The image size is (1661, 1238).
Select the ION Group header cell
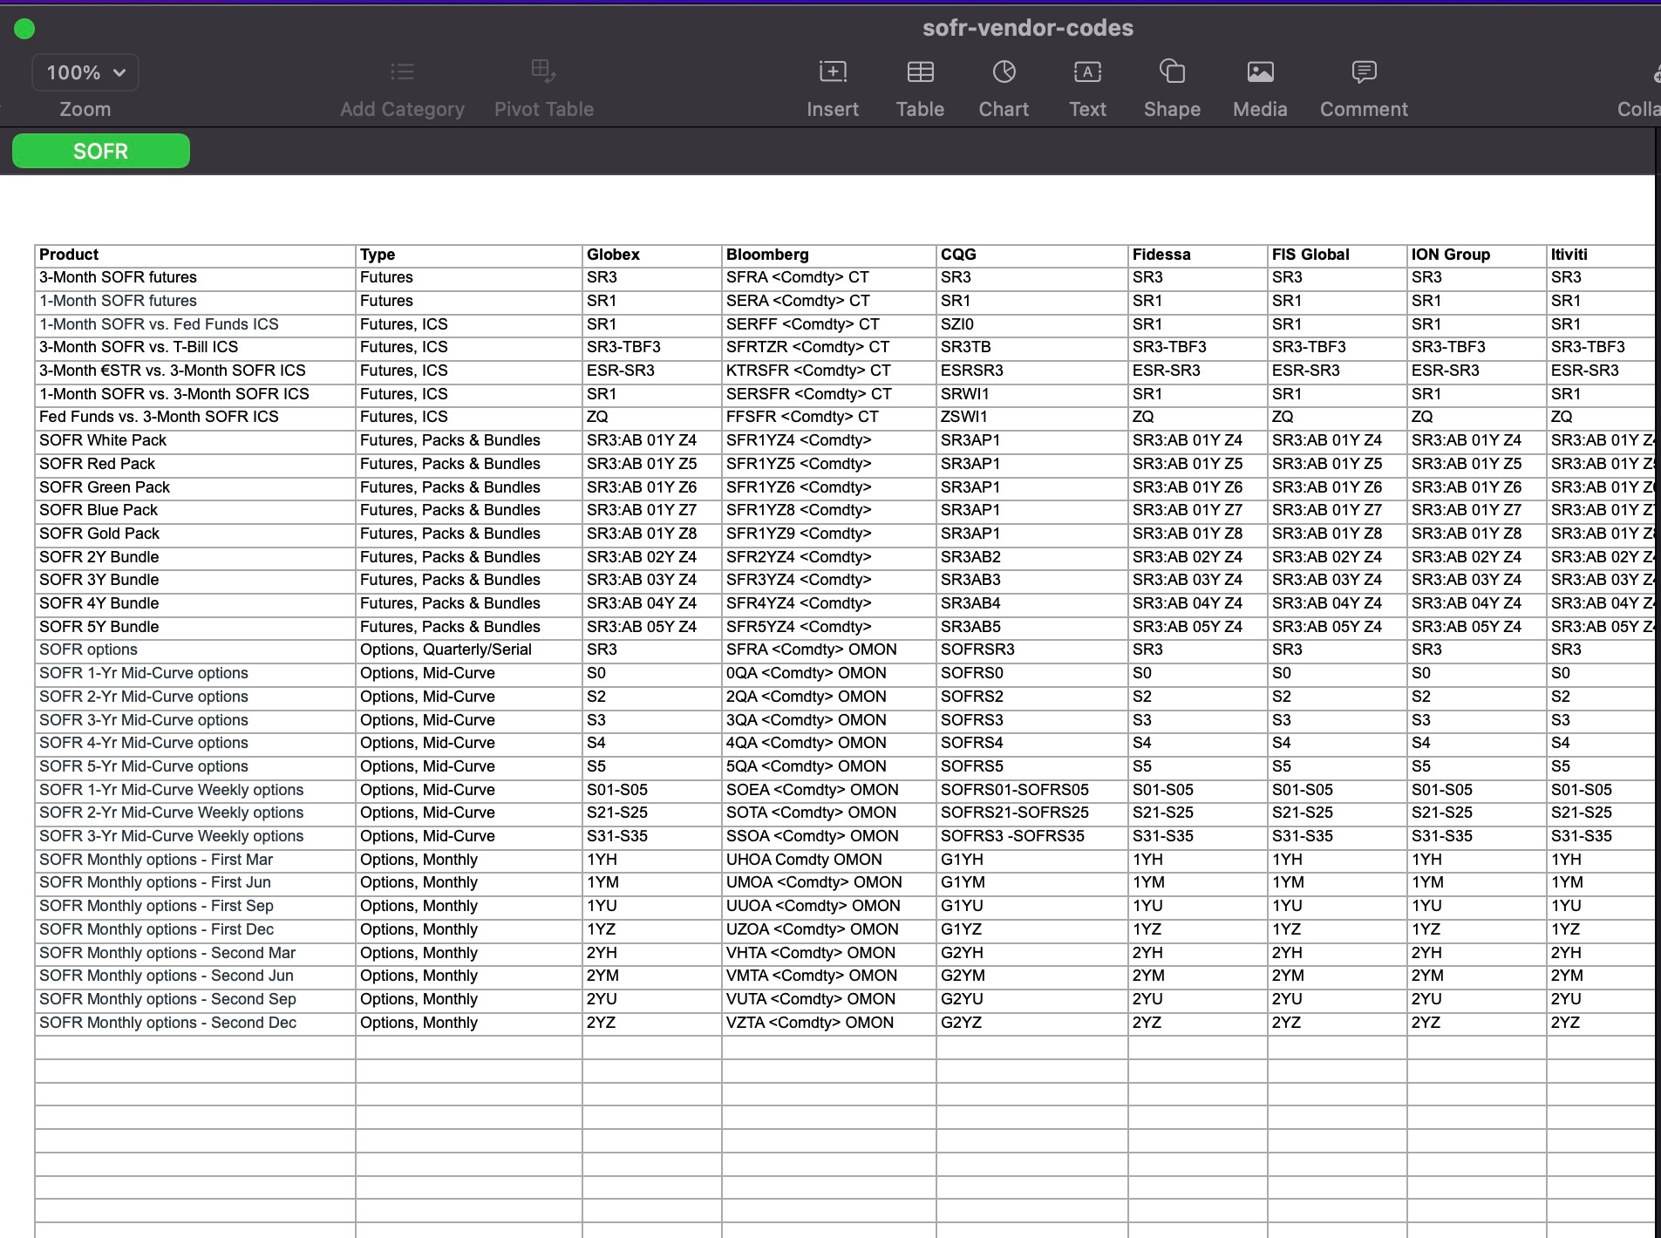(1477, 255)
